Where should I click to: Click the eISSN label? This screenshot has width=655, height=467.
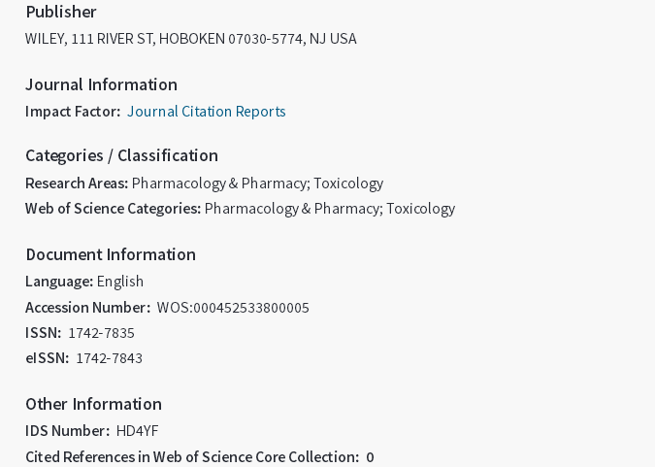(47, 358)
